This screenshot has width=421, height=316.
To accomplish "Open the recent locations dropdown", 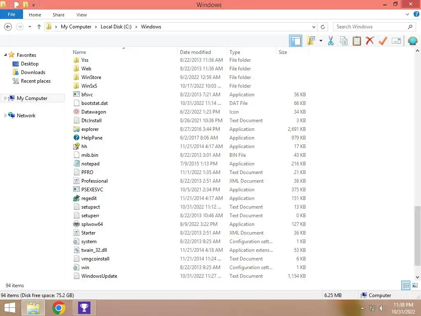I will tap(30, 27).
